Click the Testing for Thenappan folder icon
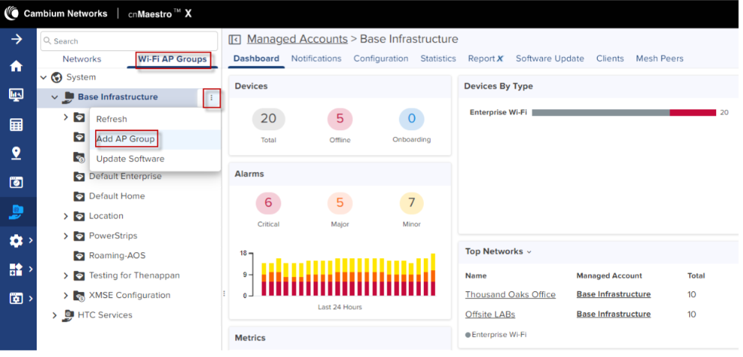 click(x=79, y=275)
